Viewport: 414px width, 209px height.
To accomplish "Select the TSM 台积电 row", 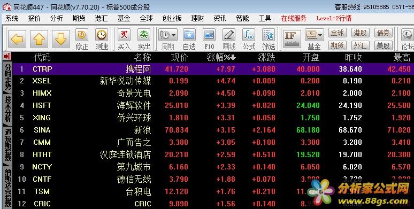I will pos(213,191).
